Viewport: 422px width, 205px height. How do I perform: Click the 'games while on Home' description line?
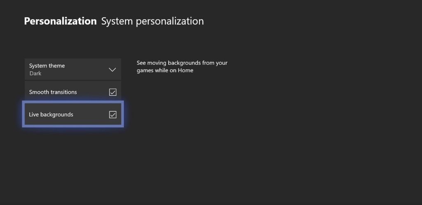(165, 70)
